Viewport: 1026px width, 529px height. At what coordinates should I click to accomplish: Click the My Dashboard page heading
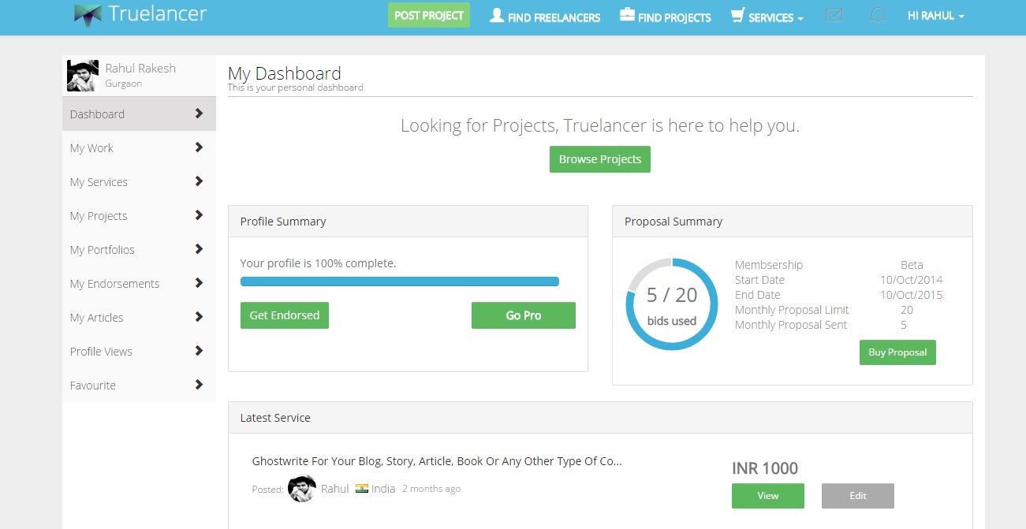pos(285,73)
